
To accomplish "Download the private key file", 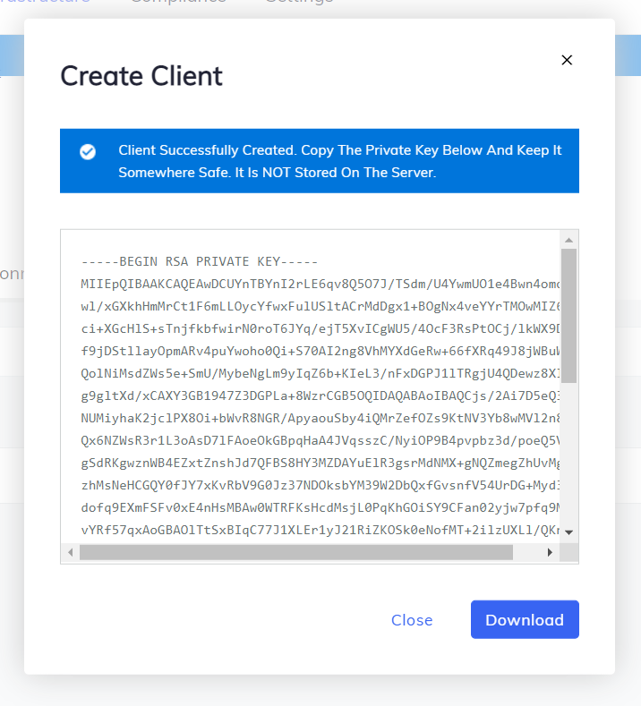I will pyautogui.click(x=525, y=620).
